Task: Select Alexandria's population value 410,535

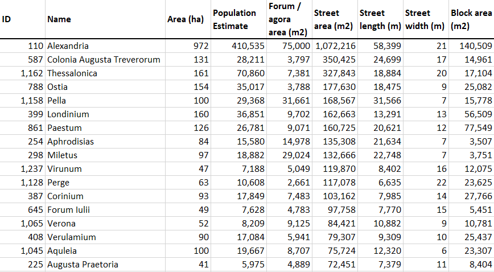Action: [x=238, y=46]
